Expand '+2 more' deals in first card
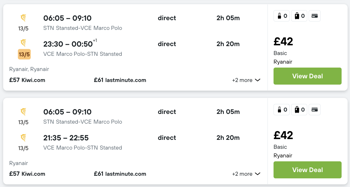The image size is (350, 187). (x=246, y=80)
